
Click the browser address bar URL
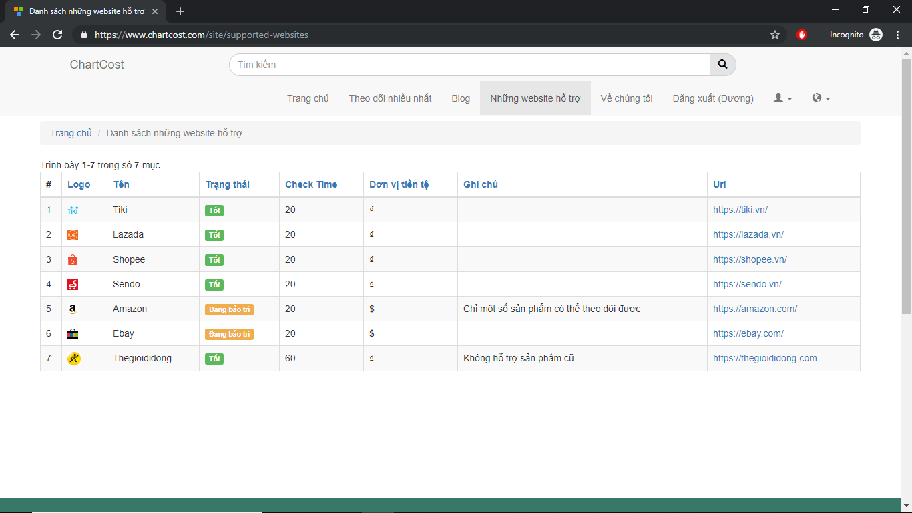click(202, 35)
